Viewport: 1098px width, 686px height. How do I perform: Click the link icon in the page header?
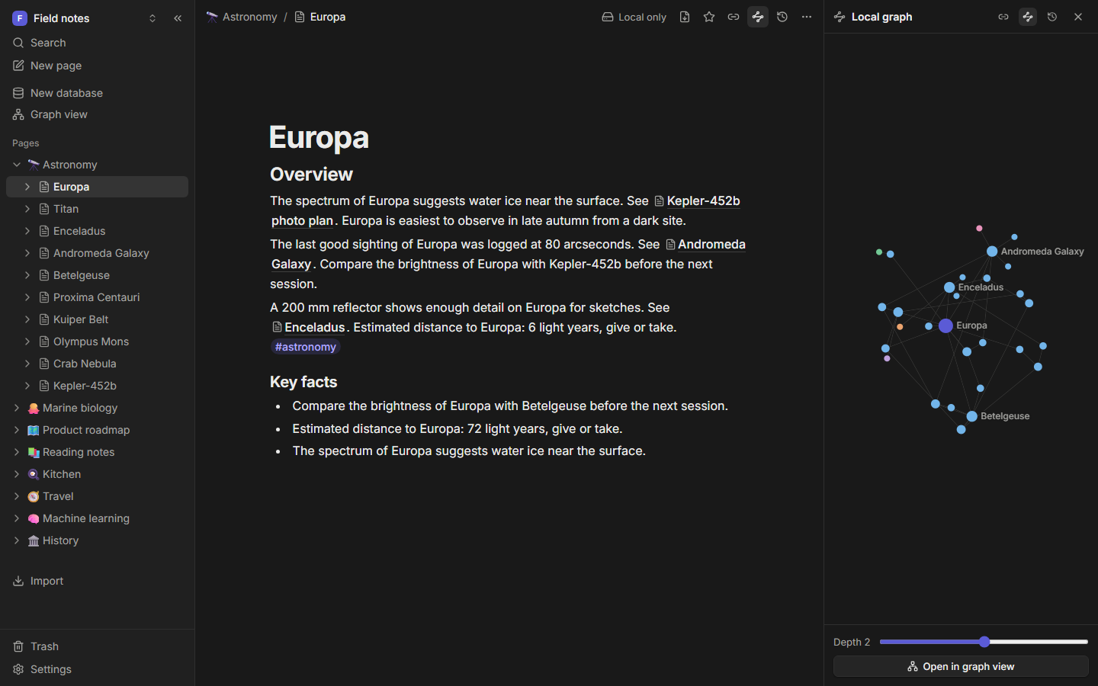(x=734, y=17)
